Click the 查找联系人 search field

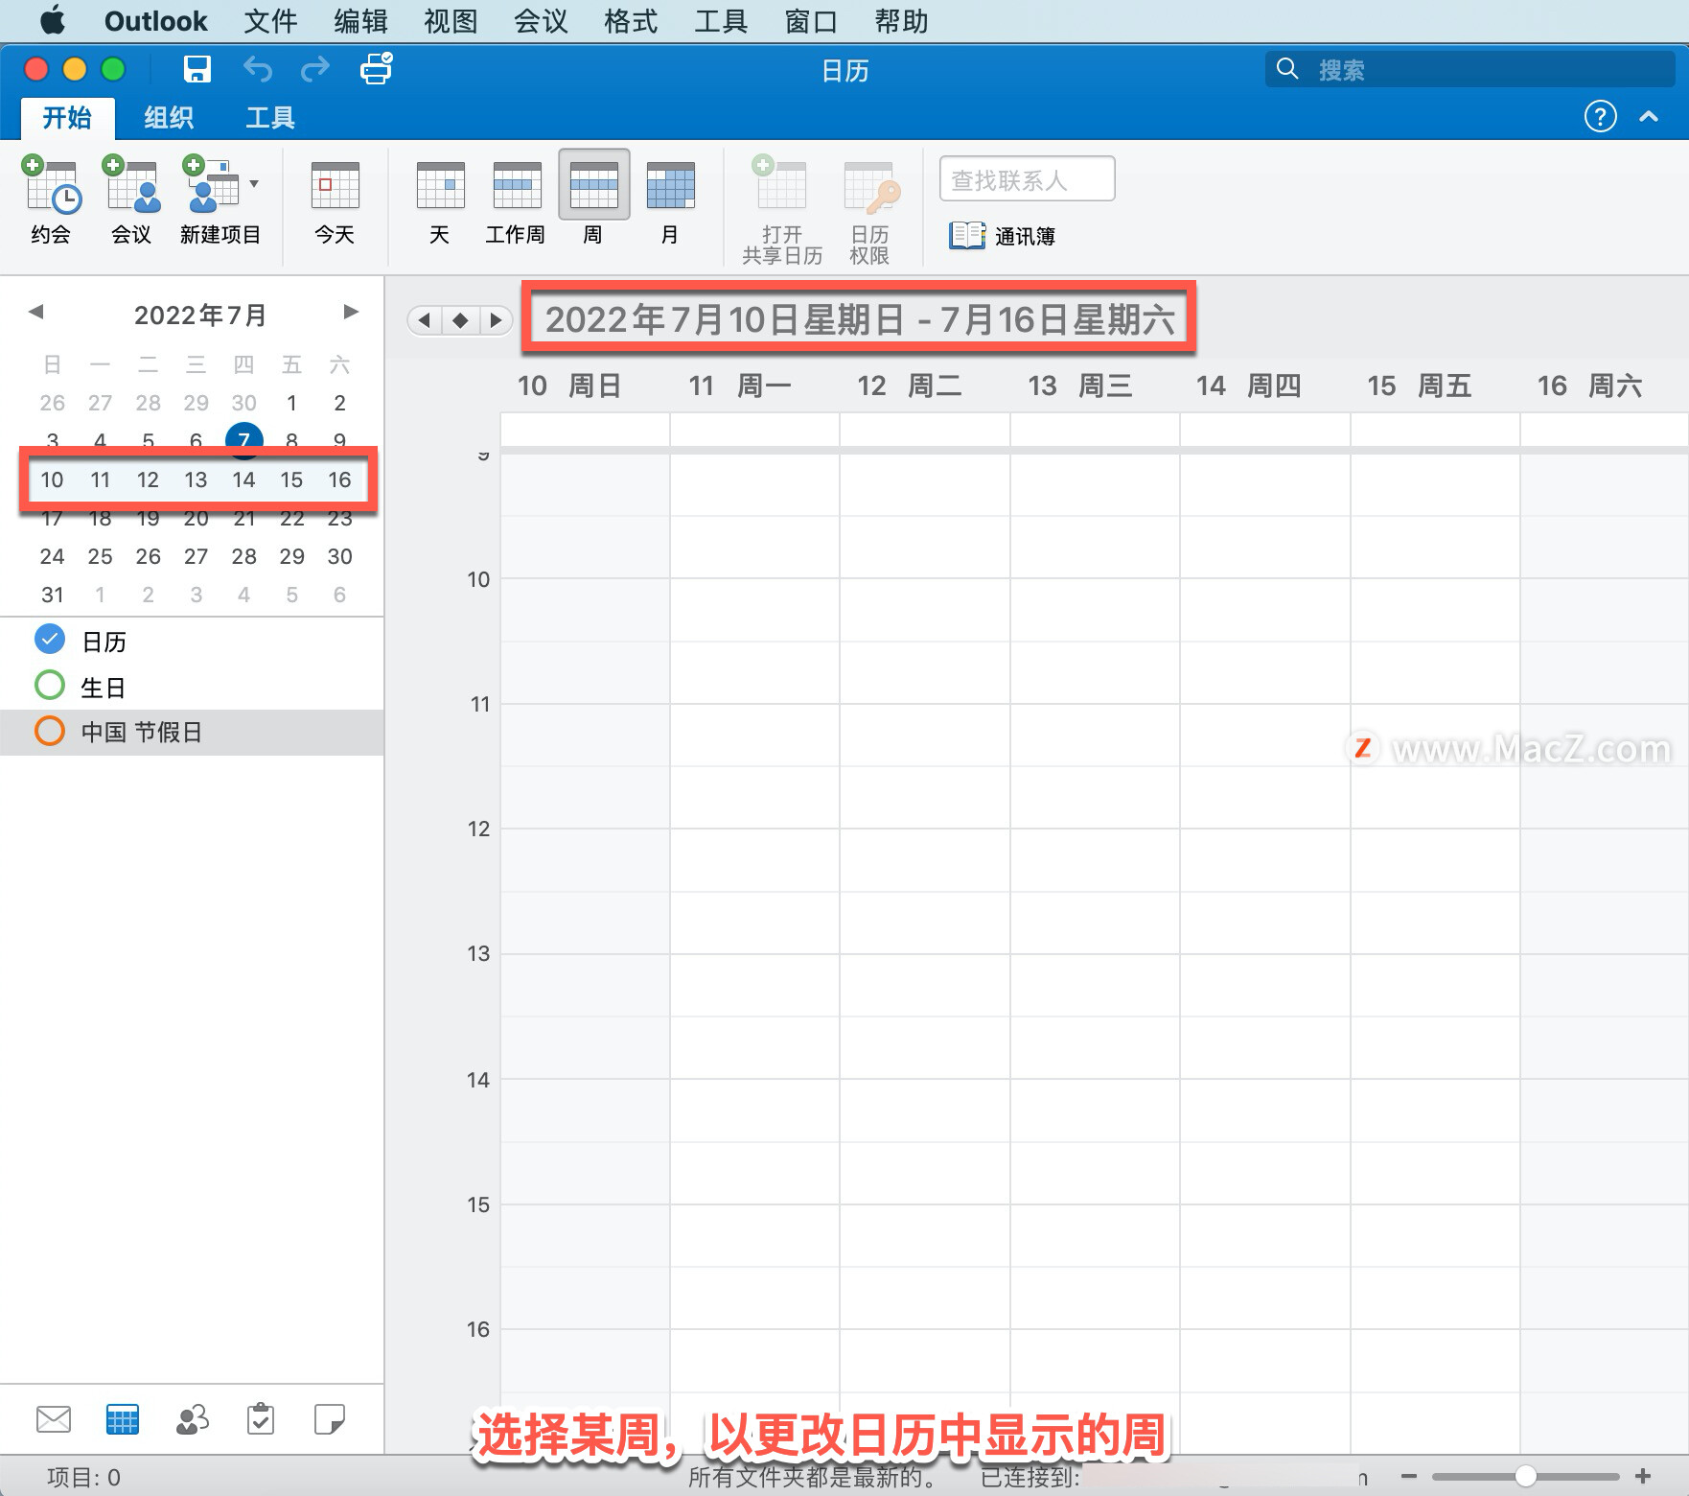pyautogui.click(x=1027, y=179)
